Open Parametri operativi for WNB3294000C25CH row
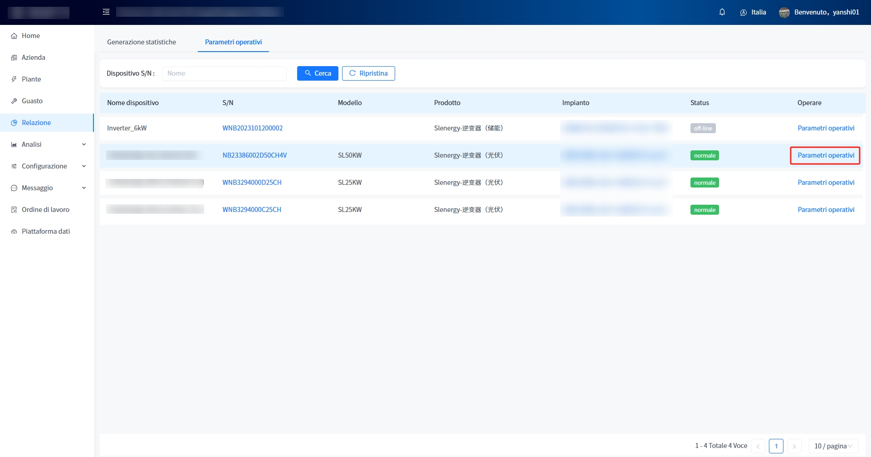The width and height of the screenshot is (871, 457). [x=826, y=210]
